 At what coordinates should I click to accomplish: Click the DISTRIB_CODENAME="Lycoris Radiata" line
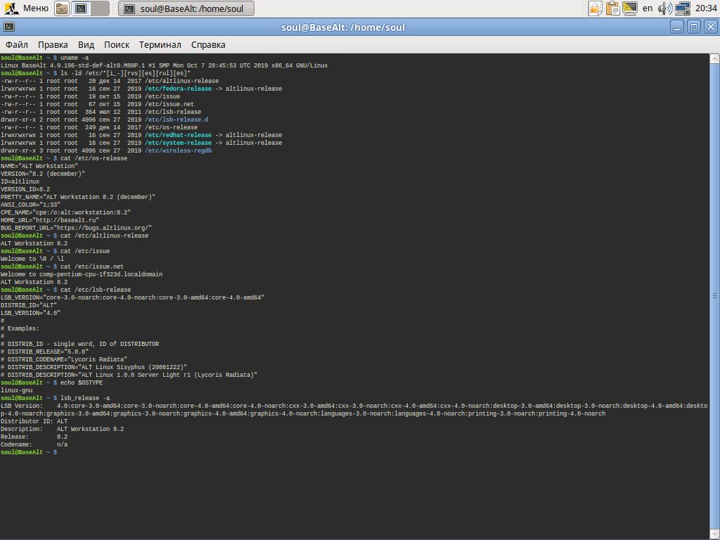[x=64, y=359]
